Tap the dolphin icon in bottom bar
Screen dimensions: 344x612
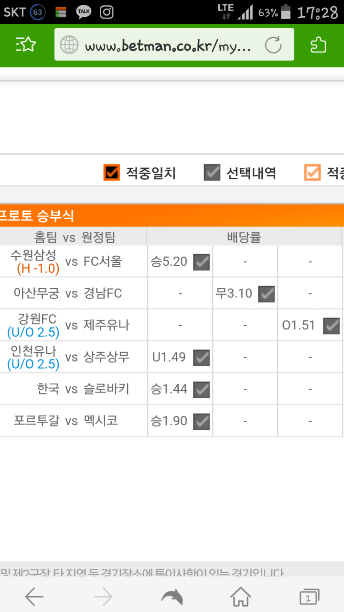point(172,596)
